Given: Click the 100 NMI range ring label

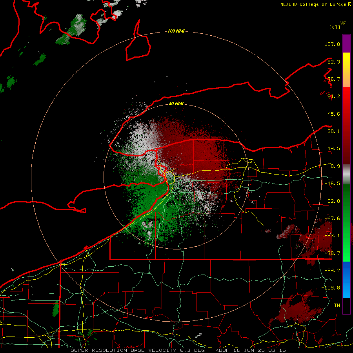Looking at the screenshot, I should (x=176, y=31).
